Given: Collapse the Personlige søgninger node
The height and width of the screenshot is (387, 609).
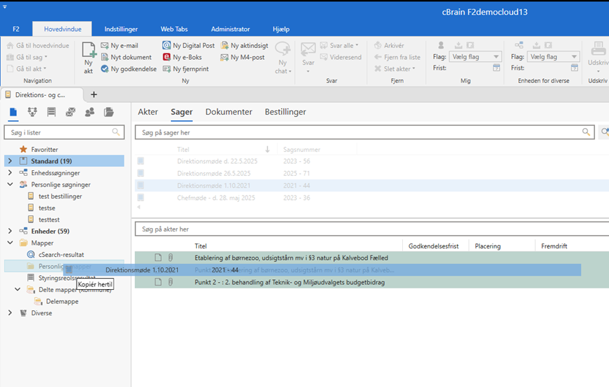Looking at the screenshot, I should point(10,184).
